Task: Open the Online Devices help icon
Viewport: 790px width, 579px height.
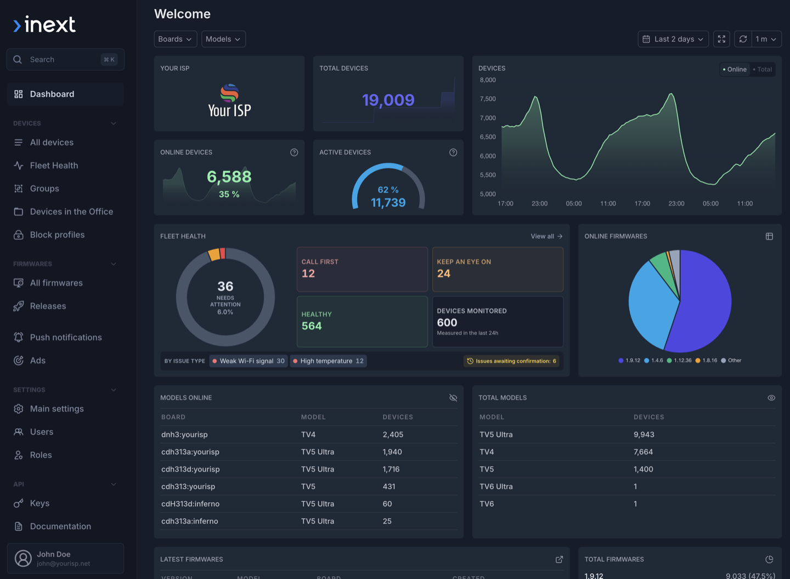Action: [294, 152]
